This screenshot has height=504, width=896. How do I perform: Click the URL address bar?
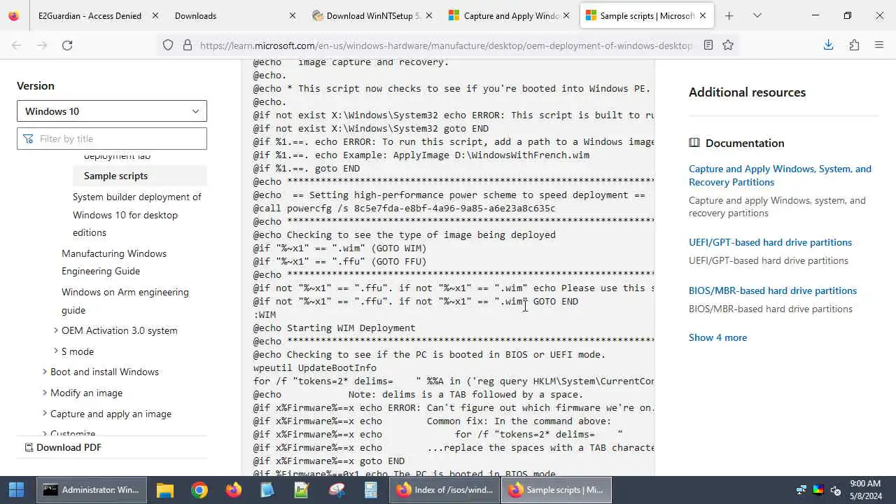pyautogui.click(x=445, y=45)
